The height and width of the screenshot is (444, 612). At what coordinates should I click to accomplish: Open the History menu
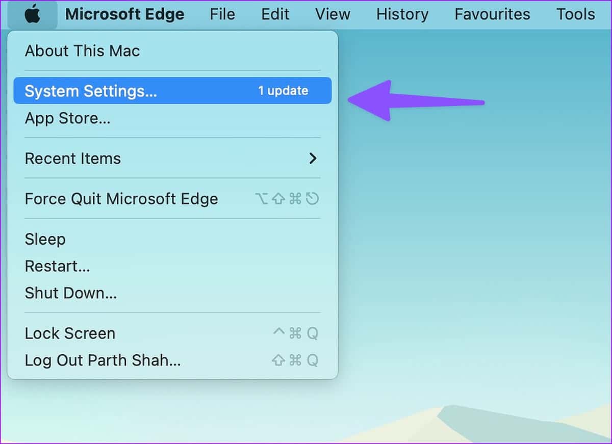[x=402, y=14]
